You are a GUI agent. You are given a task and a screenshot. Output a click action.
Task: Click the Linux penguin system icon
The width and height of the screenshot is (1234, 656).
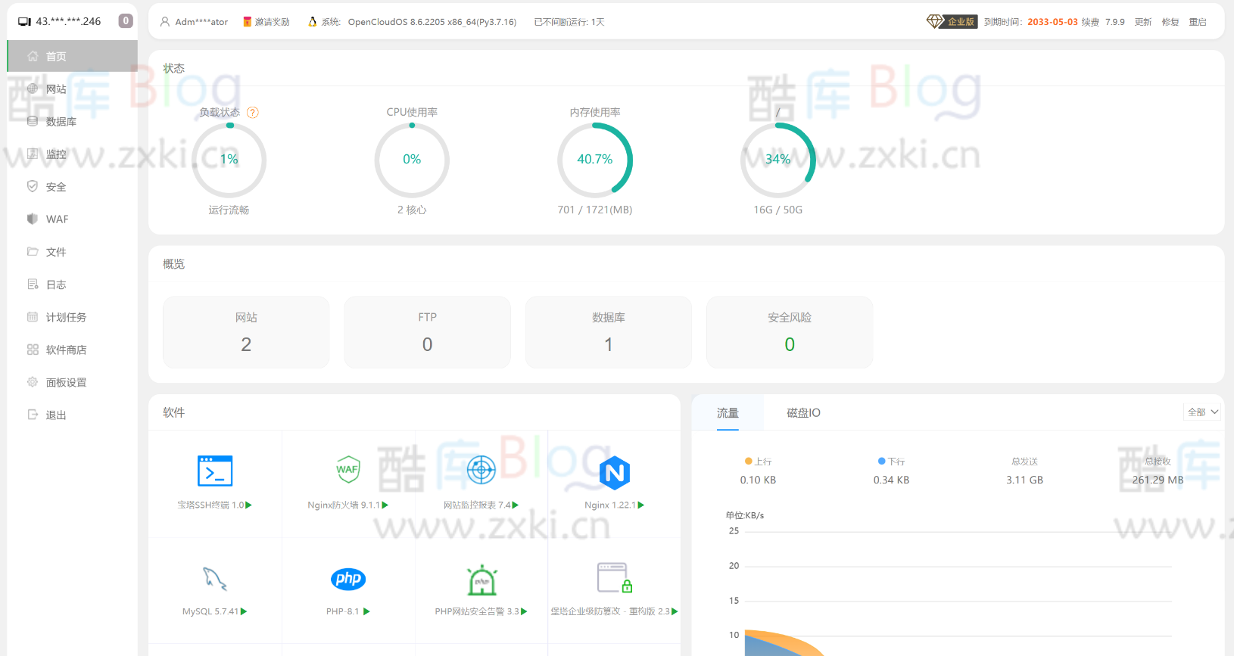coord(313,22)
